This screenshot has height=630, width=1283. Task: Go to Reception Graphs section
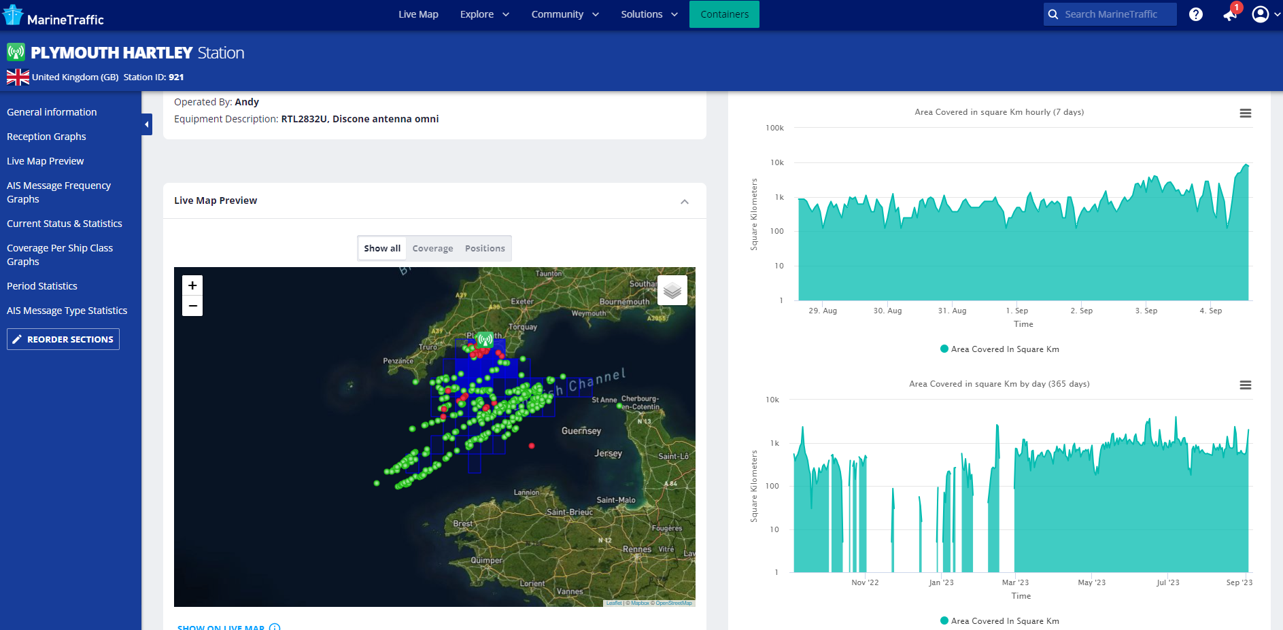pos(46,137)
